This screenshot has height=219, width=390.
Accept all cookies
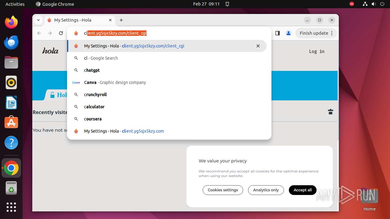303,190
